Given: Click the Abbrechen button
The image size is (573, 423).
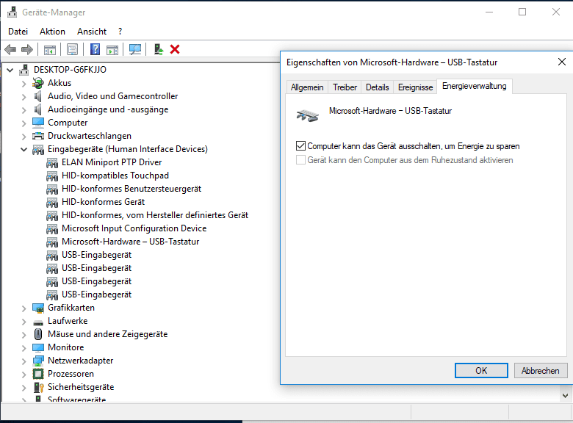Looking at the screenshot, I should [x=541, y=370].
